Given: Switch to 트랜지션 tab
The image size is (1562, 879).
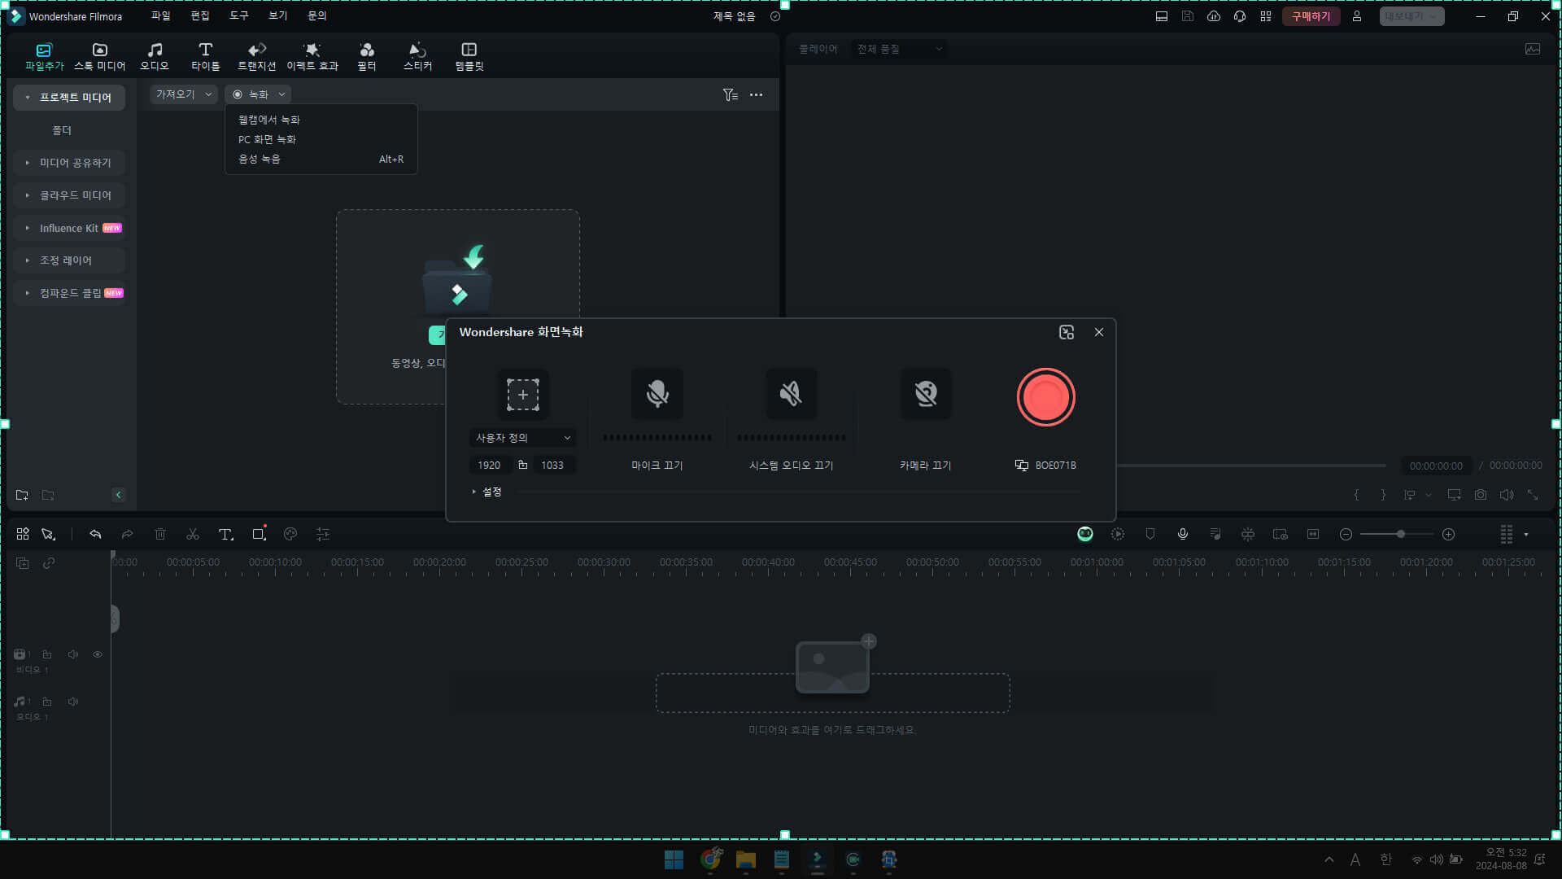Looking at the screenshot, I should [x=256, y=57].
